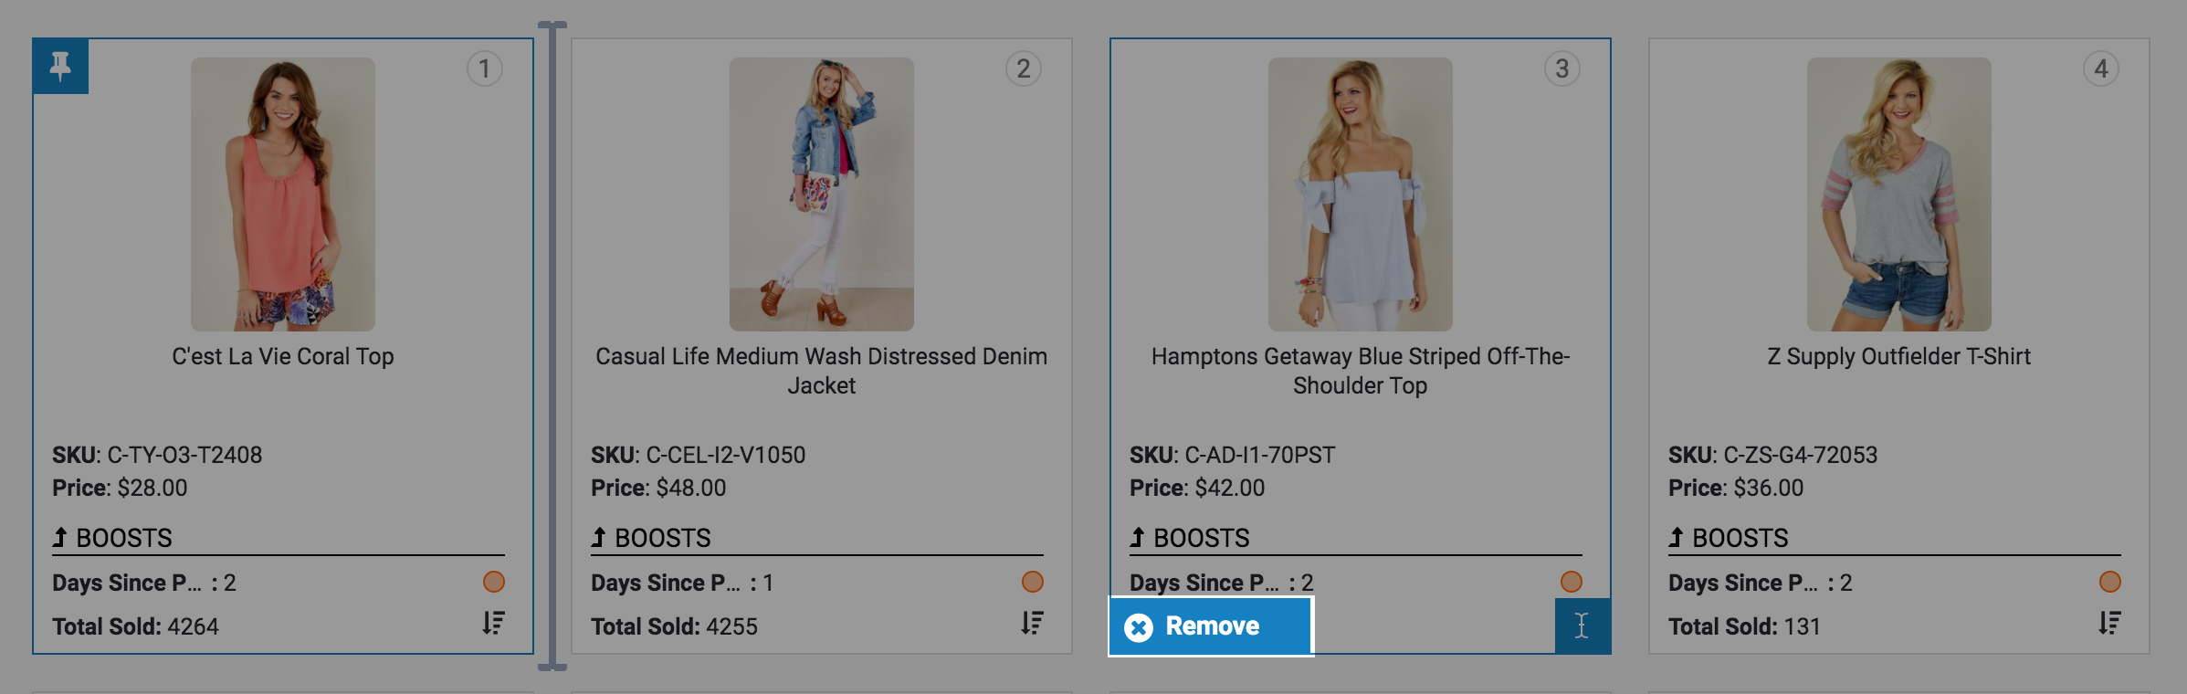Viewport: 2187px width, 694px height.
Task: Click the Hamptons Getaway Off-The-Shoulder Top product image
Action: (1360, 194)
